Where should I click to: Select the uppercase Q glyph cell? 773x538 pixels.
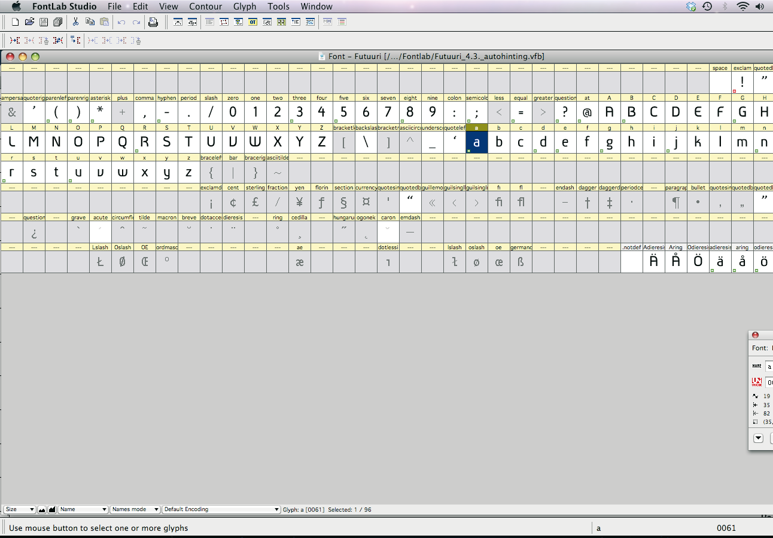coord(123,142)
